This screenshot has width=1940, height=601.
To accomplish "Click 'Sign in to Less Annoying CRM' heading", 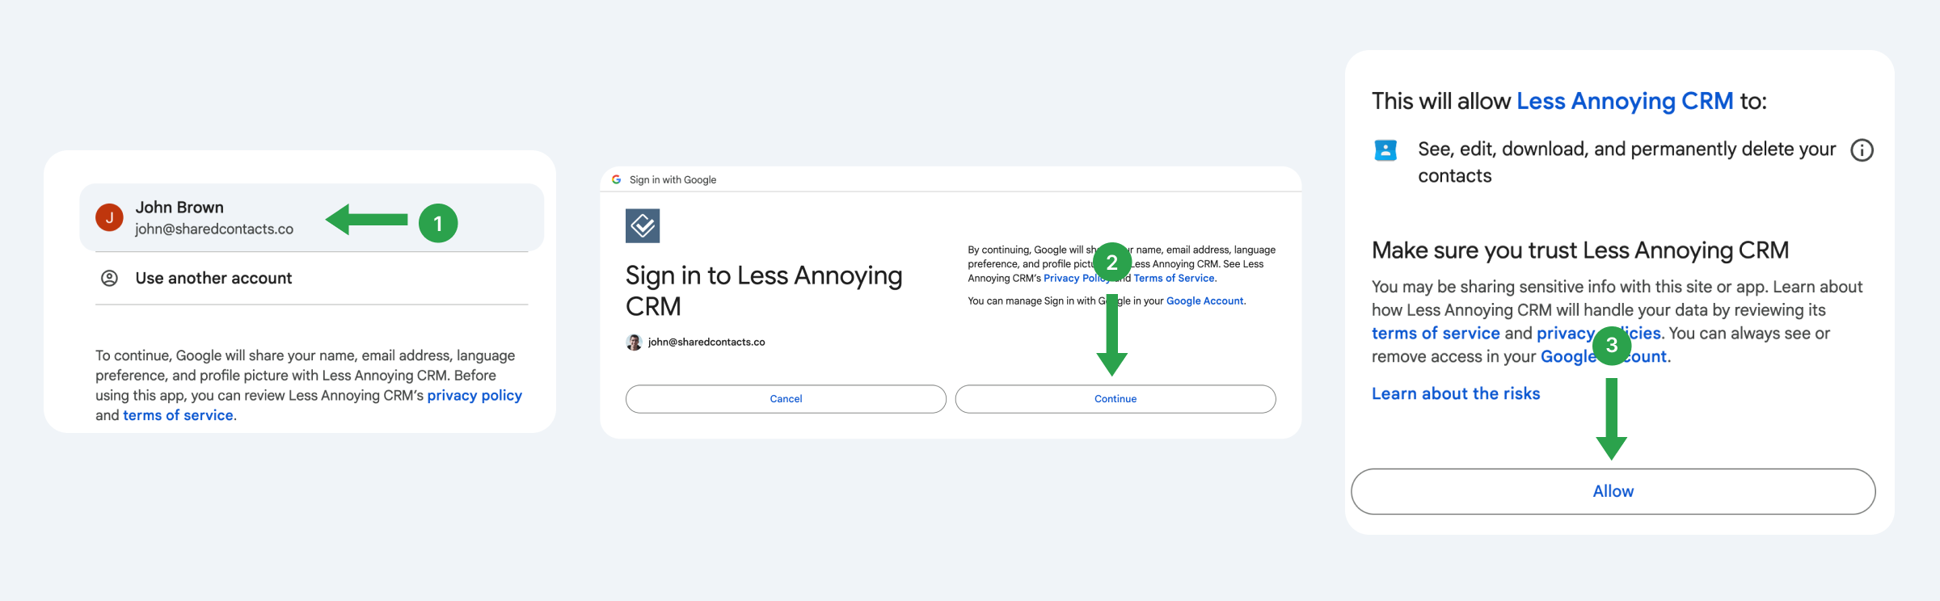I will tap(764, 291).
